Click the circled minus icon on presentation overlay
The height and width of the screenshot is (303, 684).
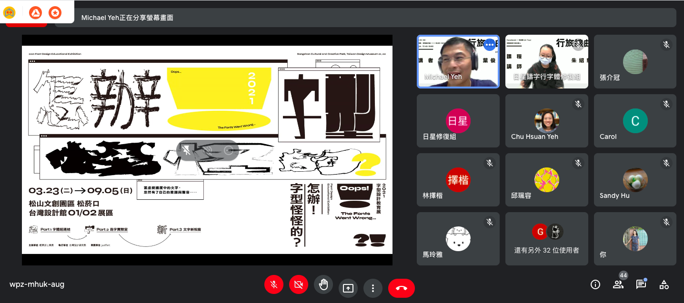coord(229,150)
